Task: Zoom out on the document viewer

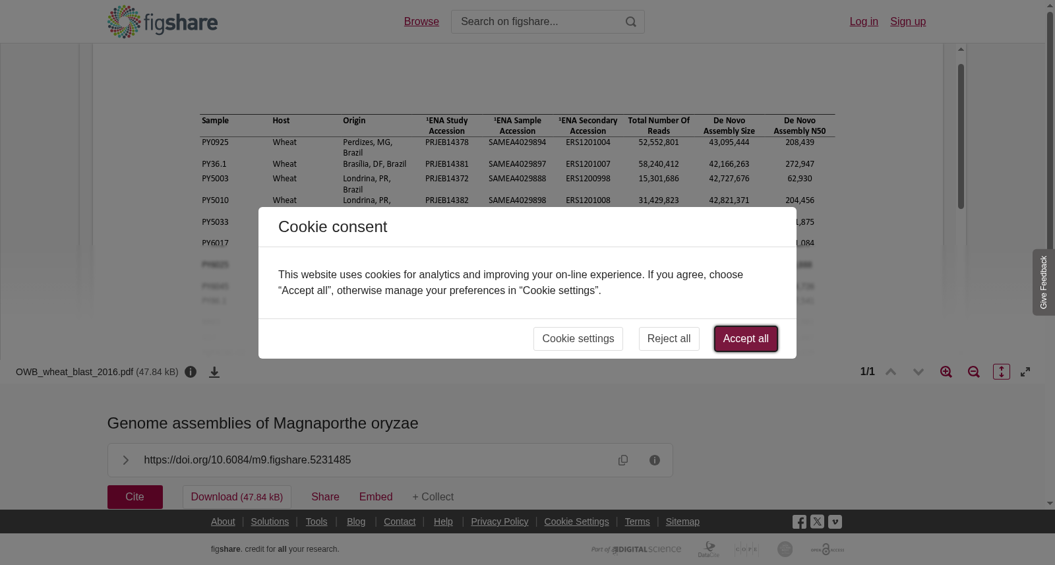Action: point(974,372)
